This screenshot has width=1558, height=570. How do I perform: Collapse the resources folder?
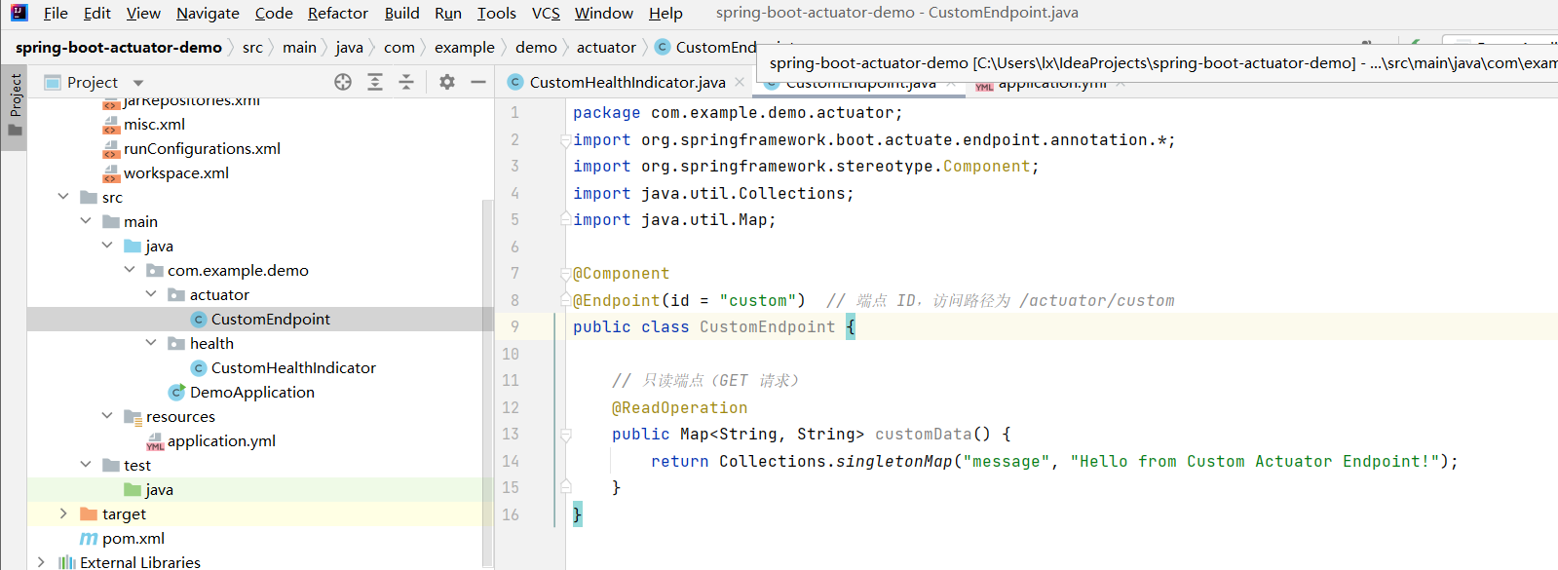point(107,416)
